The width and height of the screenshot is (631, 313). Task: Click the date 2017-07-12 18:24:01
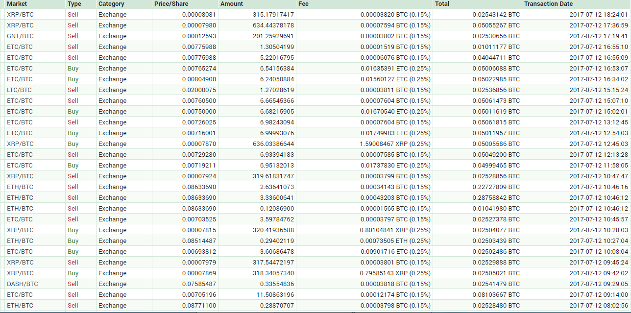599,15
